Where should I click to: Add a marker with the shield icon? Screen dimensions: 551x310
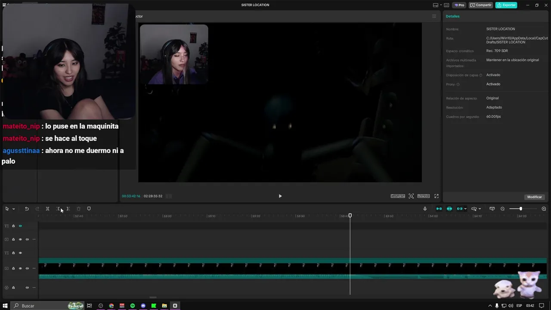pos(89,209)
